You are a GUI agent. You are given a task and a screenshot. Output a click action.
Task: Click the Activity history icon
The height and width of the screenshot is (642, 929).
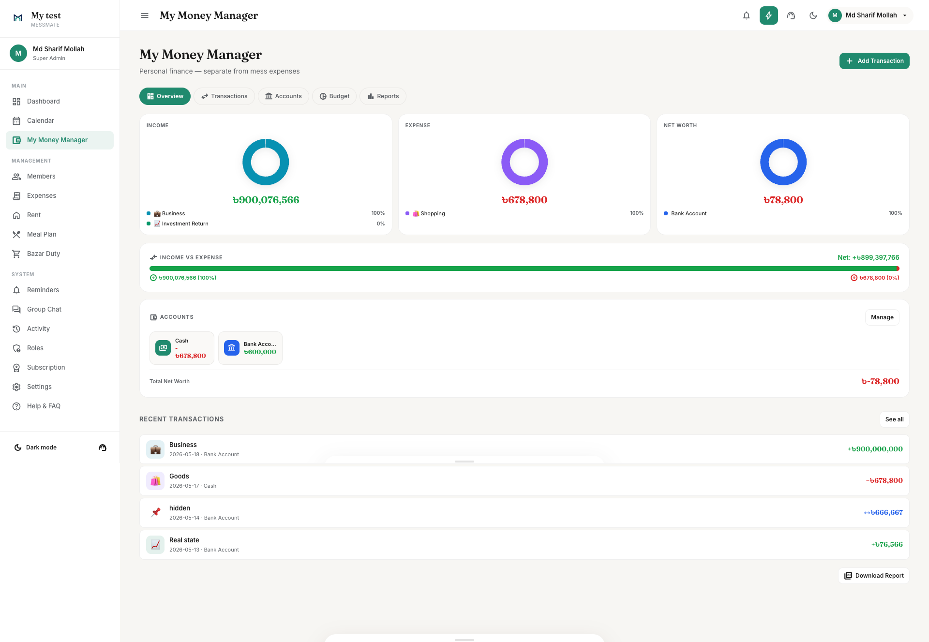(16, 329)
